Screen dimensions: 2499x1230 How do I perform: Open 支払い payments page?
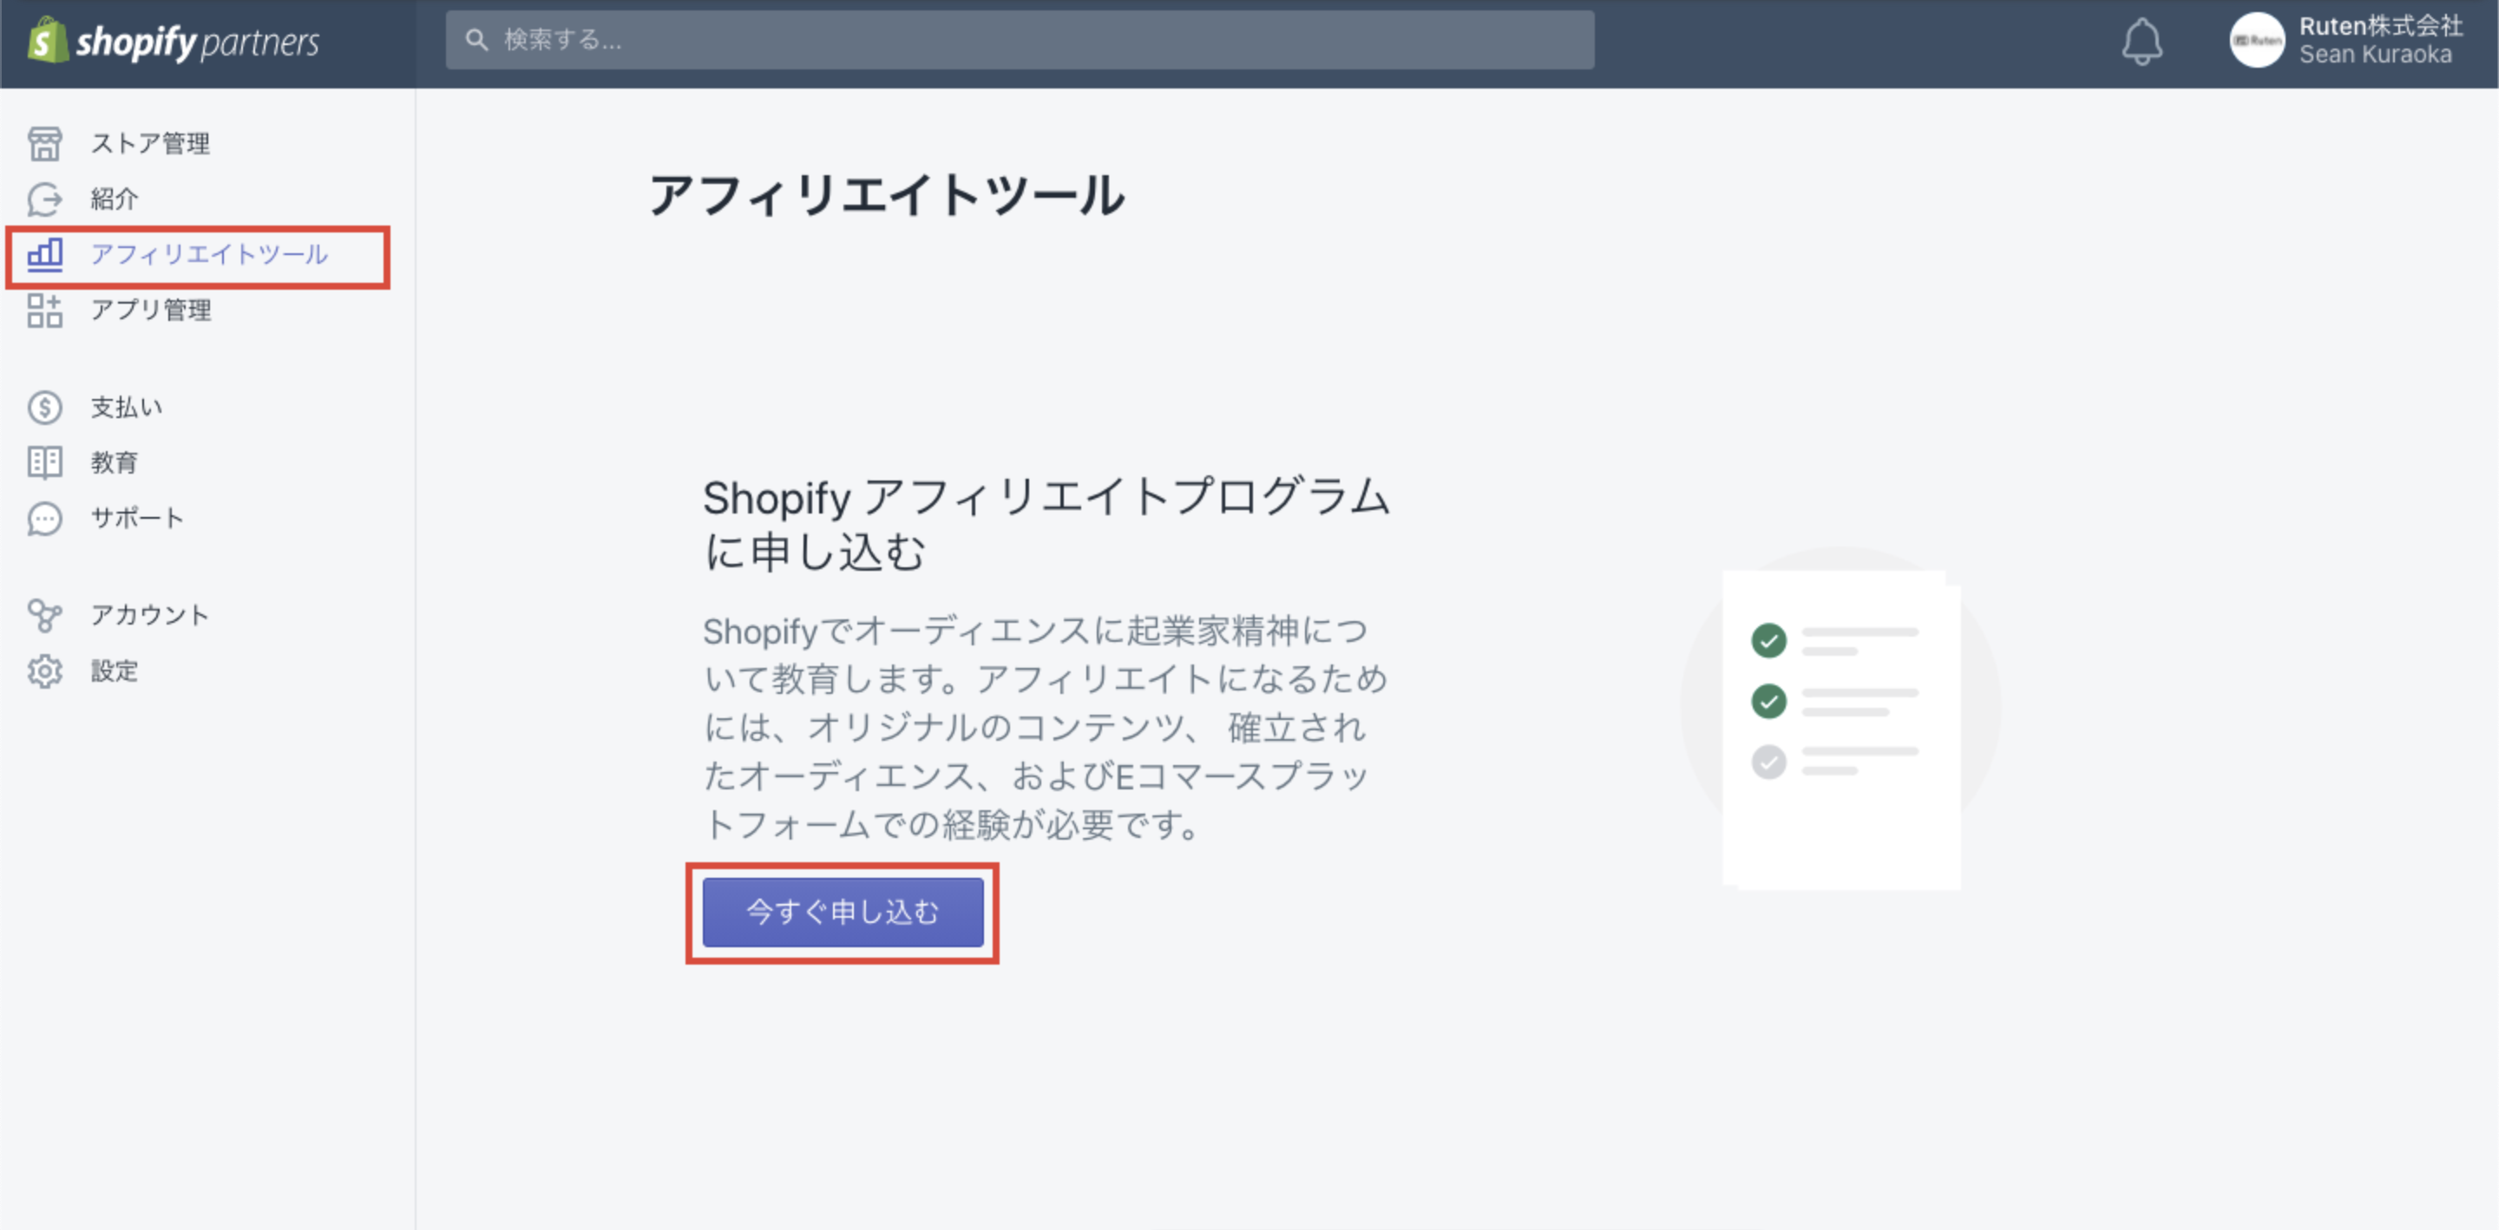pos(127,408)
